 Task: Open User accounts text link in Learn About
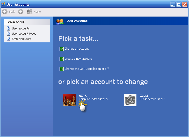[21, 28]
